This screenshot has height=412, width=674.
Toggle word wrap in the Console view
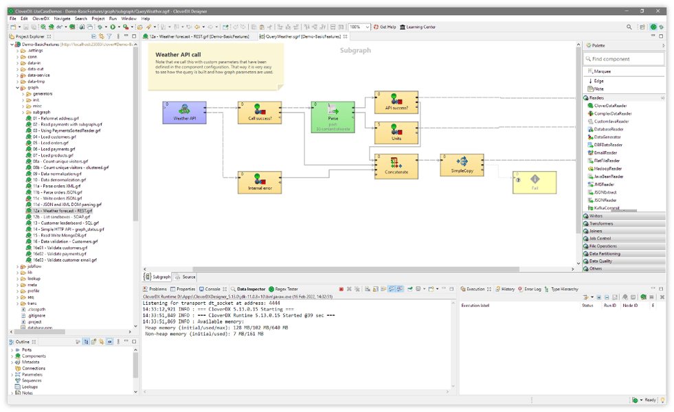383,288
